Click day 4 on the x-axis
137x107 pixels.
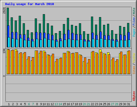(x=21, y=104)
